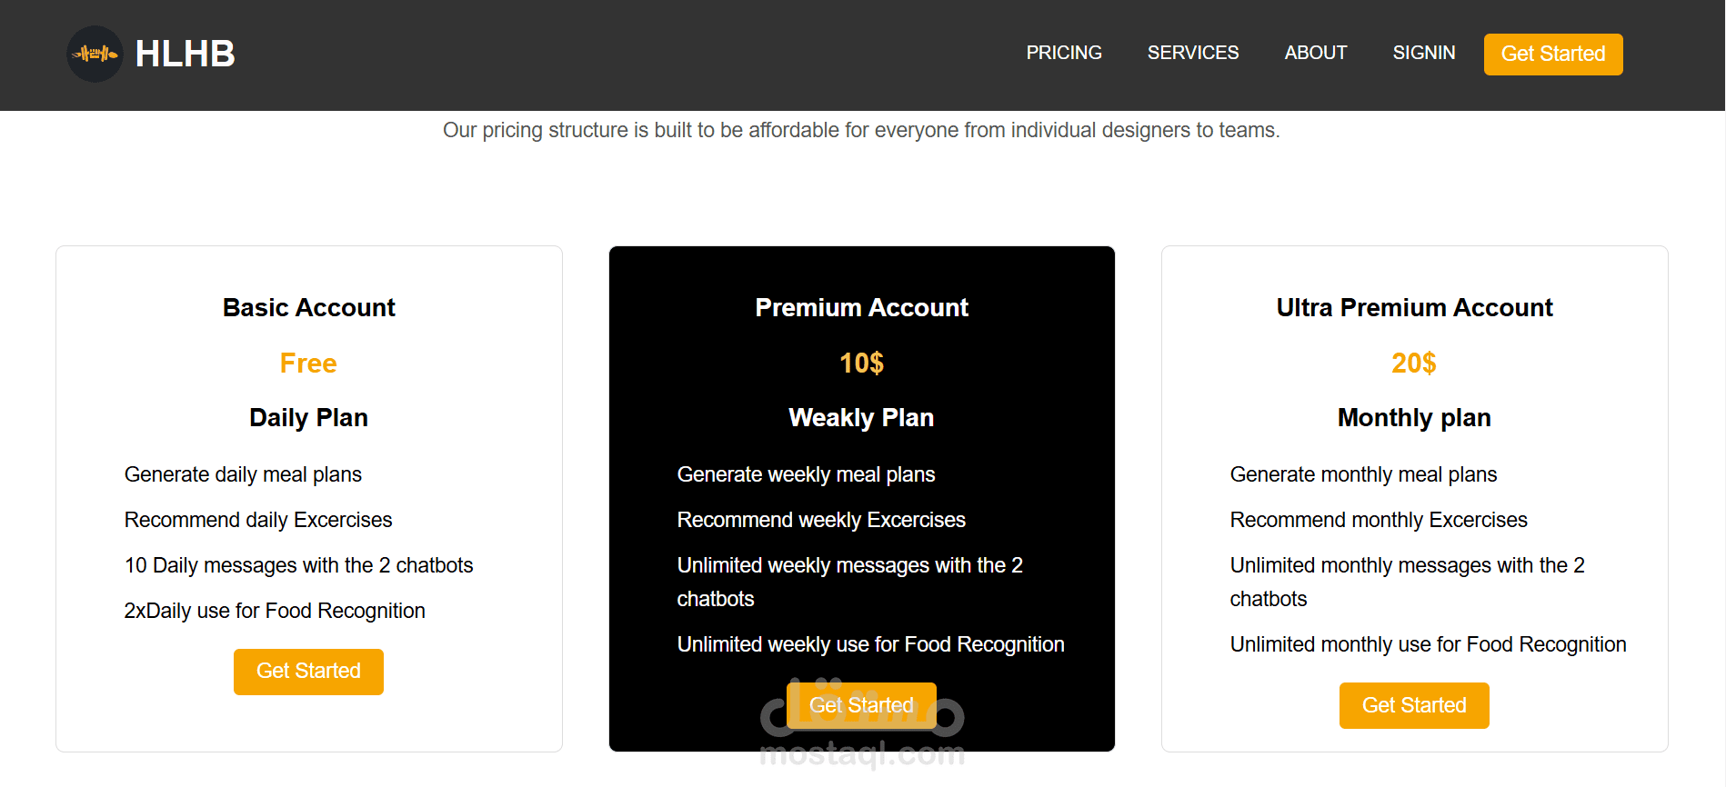Select Get Started for Ultra Premium Account
This screenshot has height=787, width=1726.
pos(1414,705)
